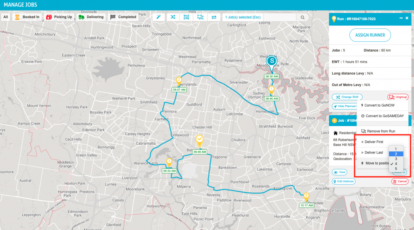
Task: Click the MANAGE JOBS page title
Action: tap(20, 5)
